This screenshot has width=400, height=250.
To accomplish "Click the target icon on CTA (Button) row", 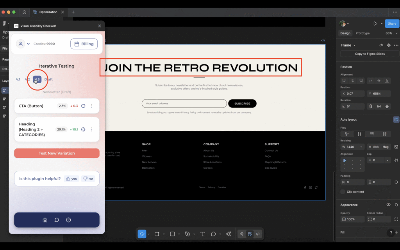I will coord(83,106).
